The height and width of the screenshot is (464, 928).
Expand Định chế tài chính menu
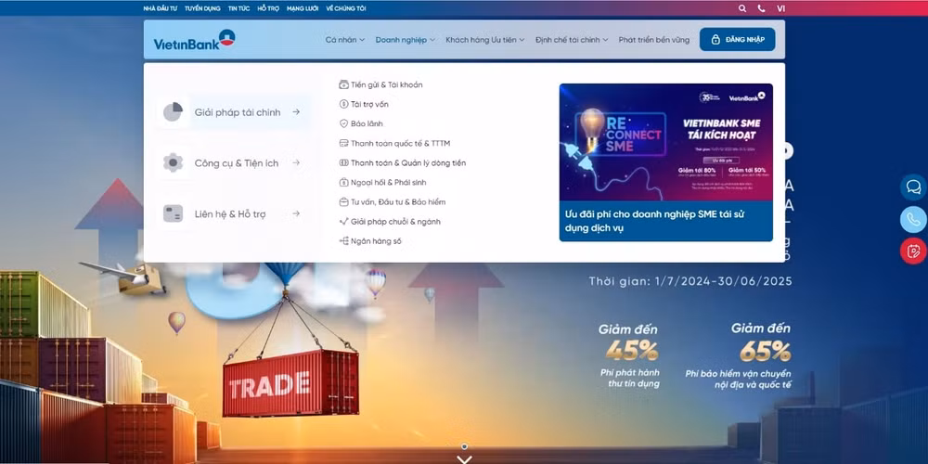(572, 40)
